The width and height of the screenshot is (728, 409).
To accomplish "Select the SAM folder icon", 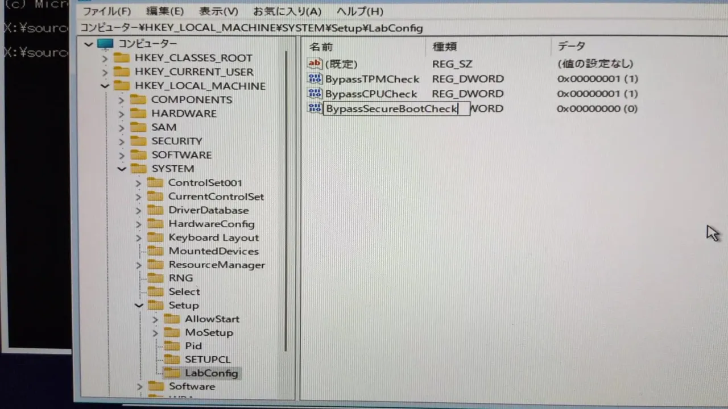I will 138,127.
